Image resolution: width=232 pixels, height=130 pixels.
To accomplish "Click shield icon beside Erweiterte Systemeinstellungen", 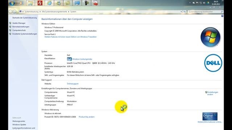I will click(x=10, y=34).
